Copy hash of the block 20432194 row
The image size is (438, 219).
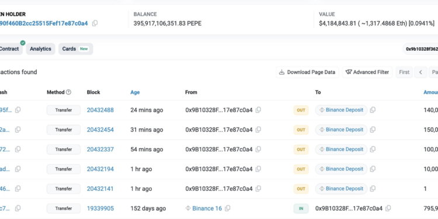point(18,169)
